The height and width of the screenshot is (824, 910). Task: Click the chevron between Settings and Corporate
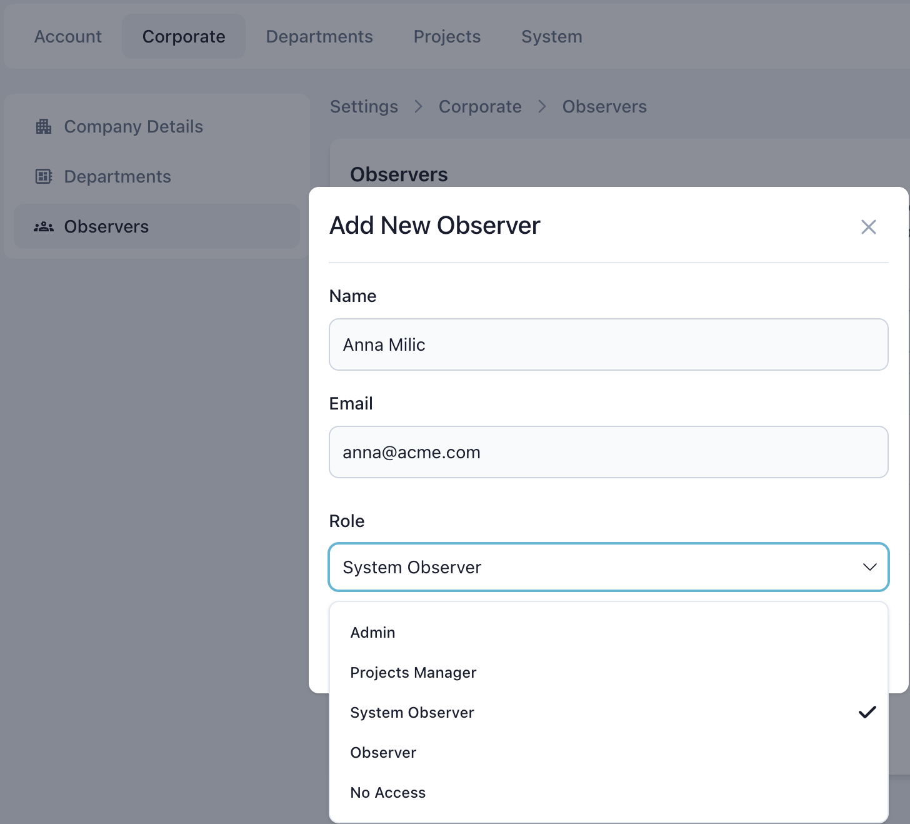[418, 106]
